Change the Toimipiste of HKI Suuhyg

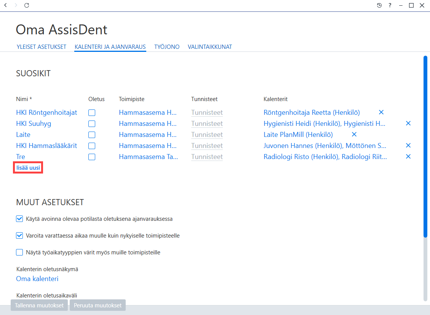point(148,124)
